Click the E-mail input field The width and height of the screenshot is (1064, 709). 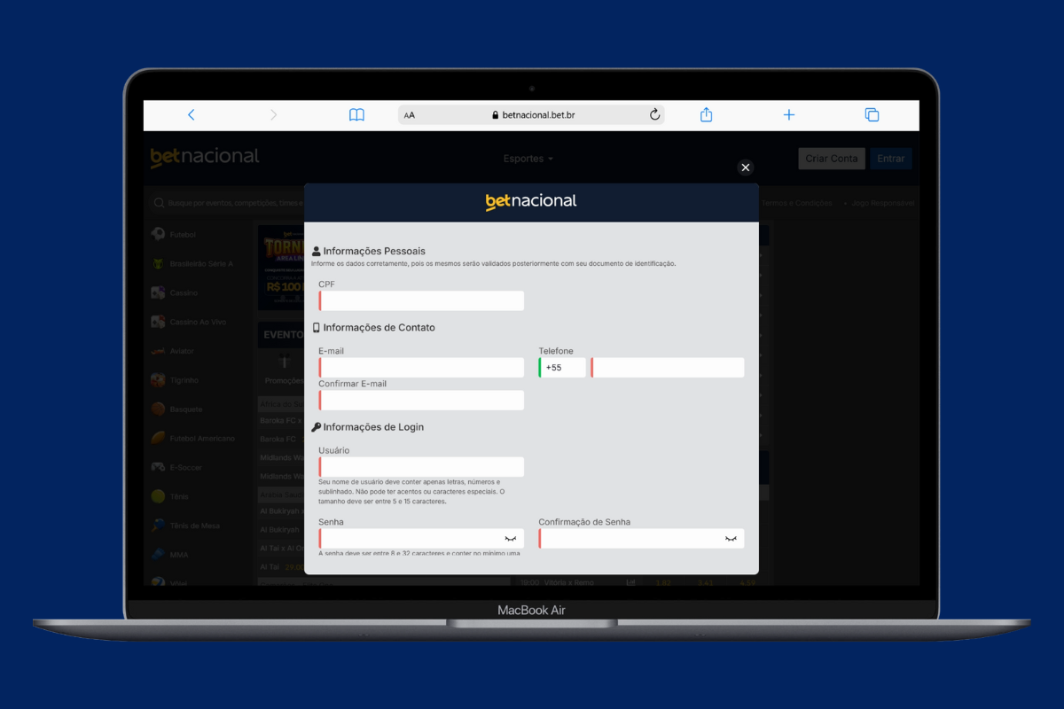tap(421, 368)
